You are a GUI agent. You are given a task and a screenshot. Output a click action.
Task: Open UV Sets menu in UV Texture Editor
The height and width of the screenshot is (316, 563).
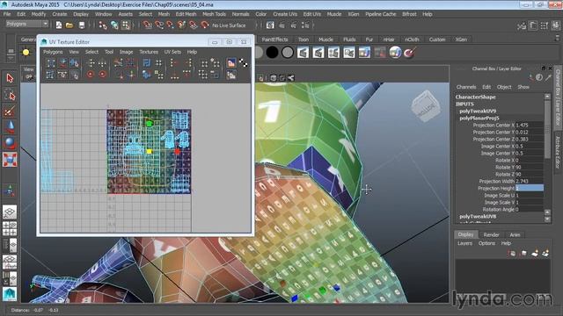coord(172,52)
